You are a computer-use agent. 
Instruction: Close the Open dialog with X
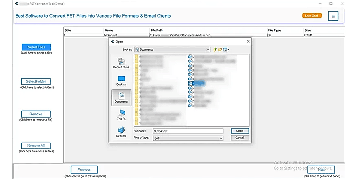point(248,41)
